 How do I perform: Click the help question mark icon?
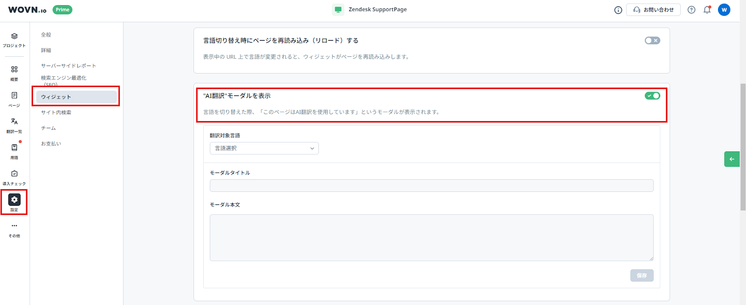click(x=691, y=10)
